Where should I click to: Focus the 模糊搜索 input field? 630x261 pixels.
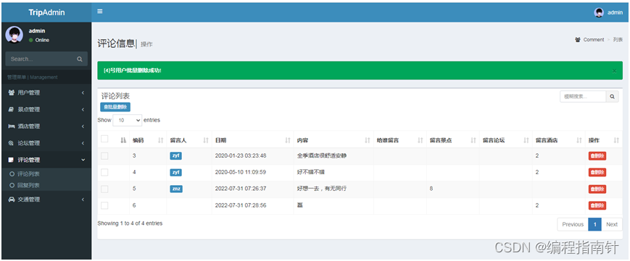(x=583, y=97)
